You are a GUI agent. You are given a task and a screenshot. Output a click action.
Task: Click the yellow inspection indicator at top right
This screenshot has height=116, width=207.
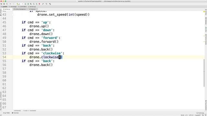pos(204,12)
